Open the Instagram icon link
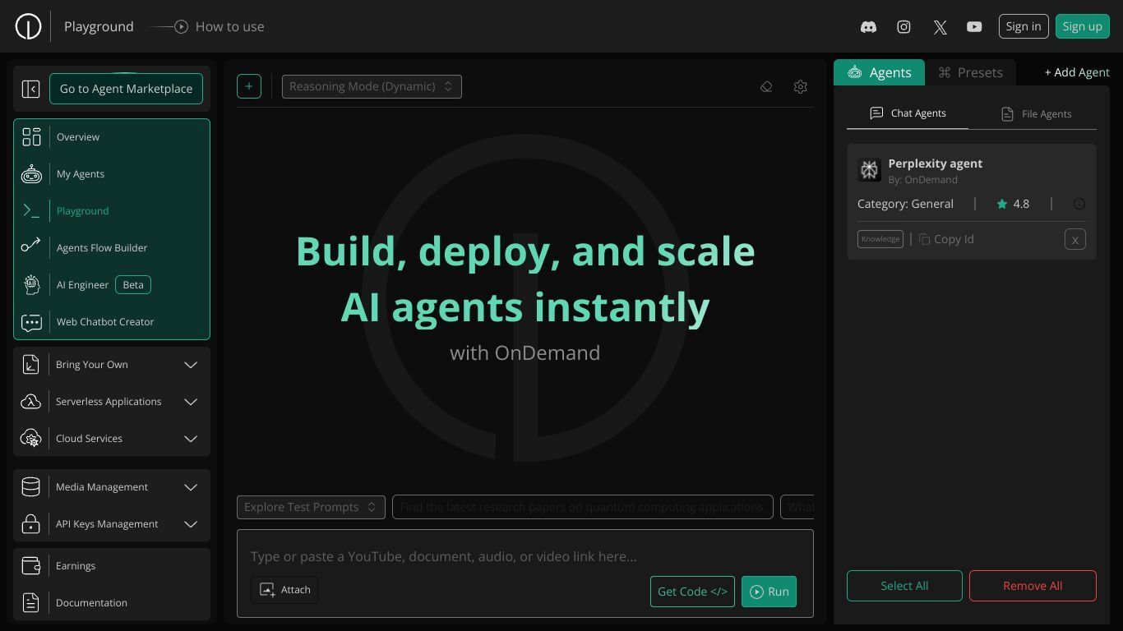 pos(903,26)
